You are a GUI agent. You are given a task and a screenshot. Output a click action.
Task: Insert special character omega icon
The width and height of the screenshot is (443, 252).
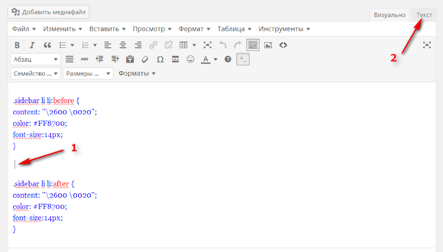coord(160,59)
